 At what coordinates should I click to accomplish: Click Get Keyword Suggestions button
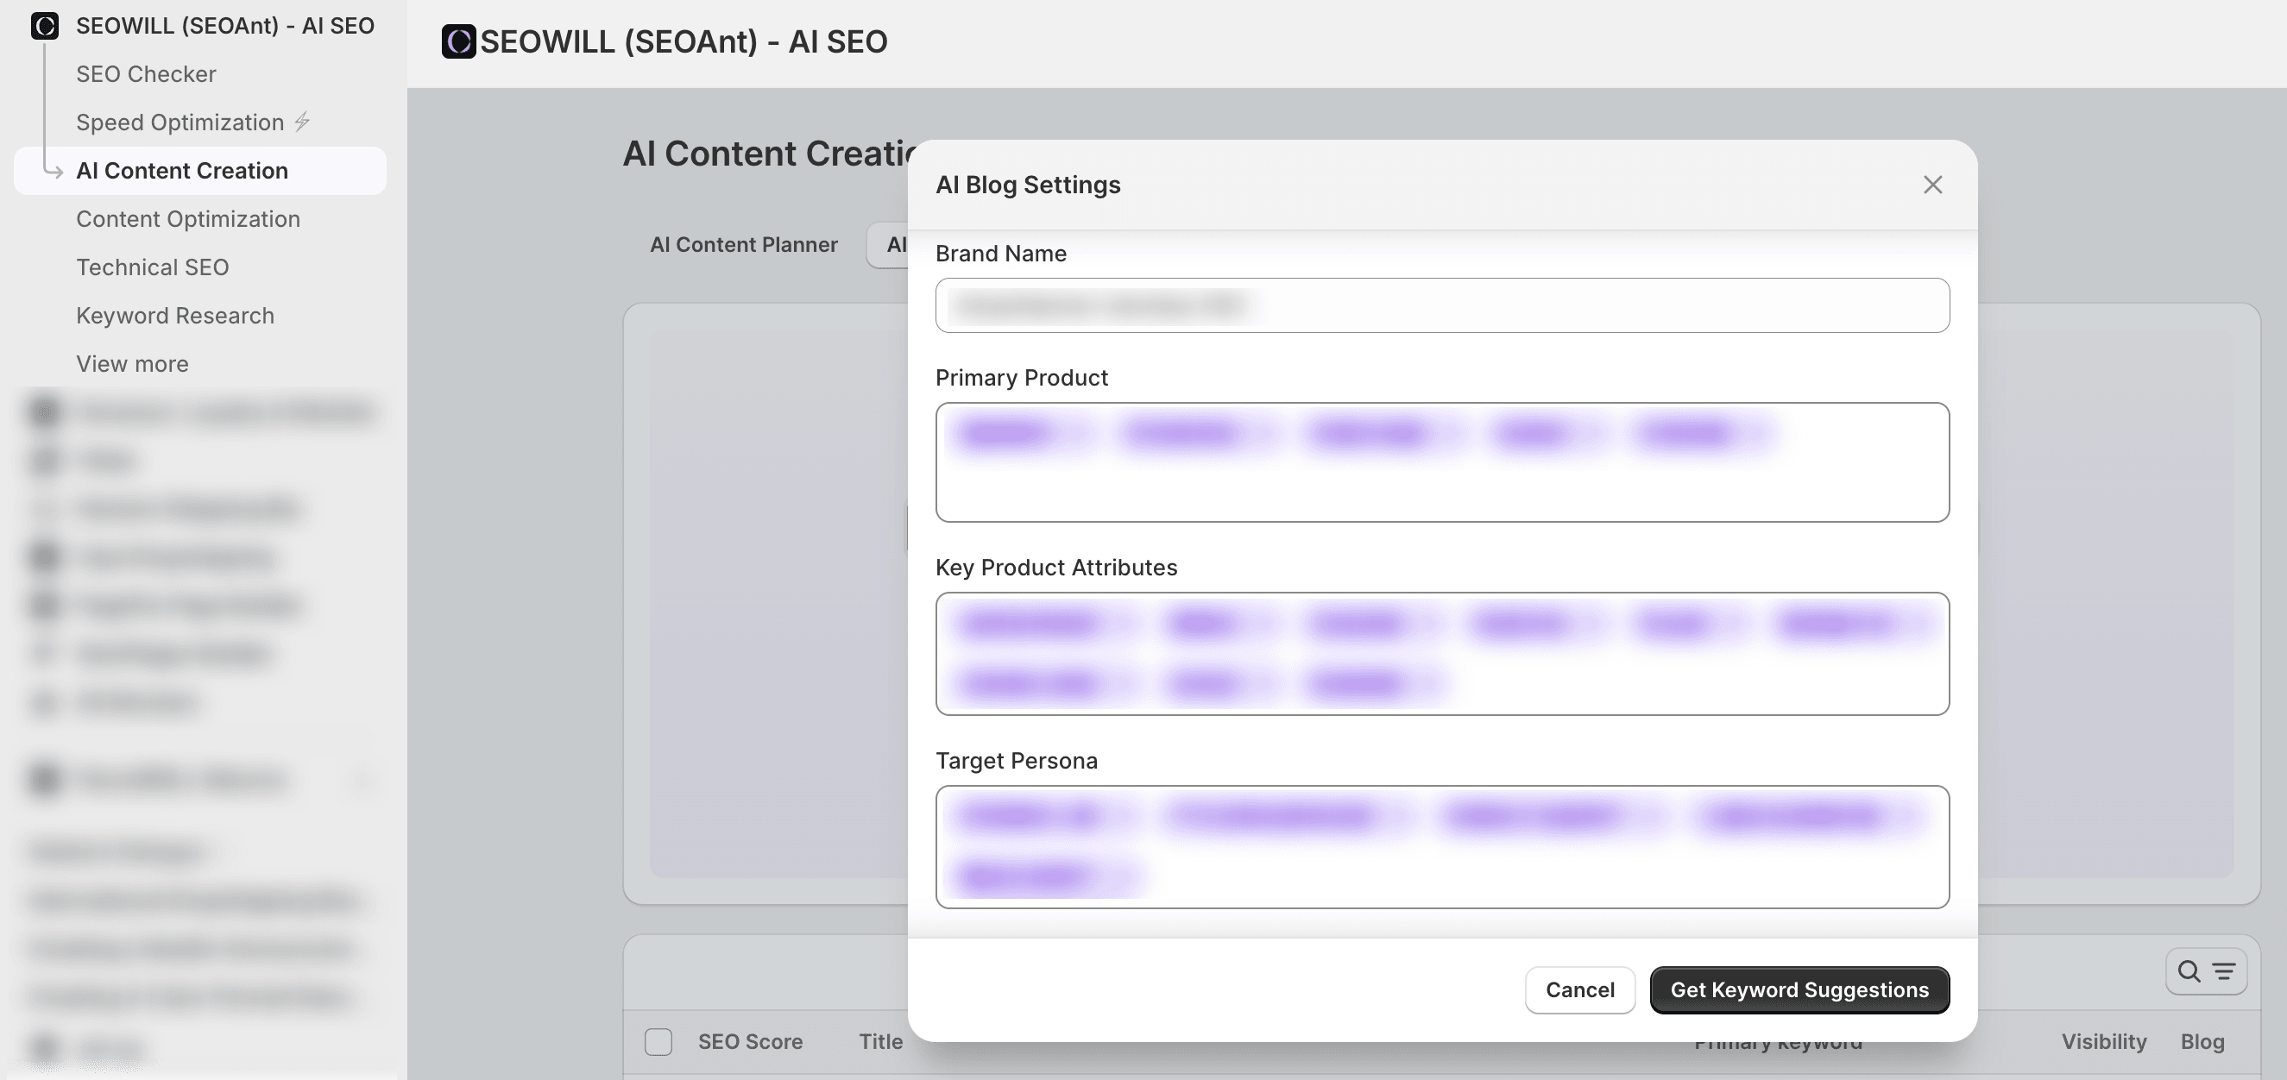click(1799, 989)
